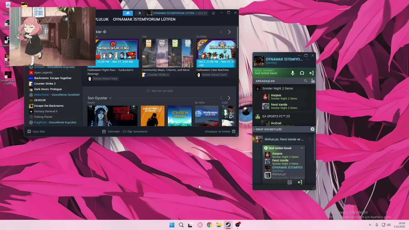Open Windows Start menu
Image resolution: width=409 pixels, height=230 pixels.
point(172,225)
